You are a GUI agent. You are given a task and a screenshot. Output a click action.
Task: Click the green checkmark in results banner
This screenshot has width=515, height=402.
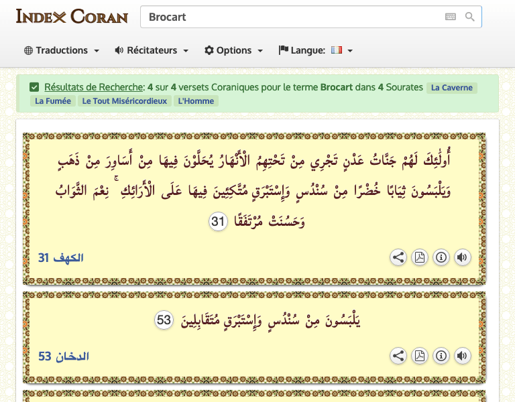click(34, 87)
